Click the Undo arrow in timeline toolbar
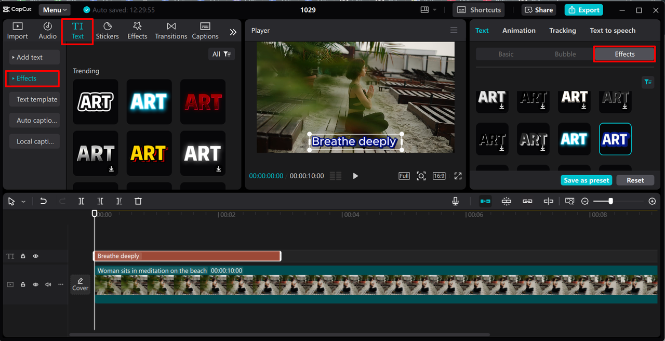 pyautogui.click(x=44, y=201)
